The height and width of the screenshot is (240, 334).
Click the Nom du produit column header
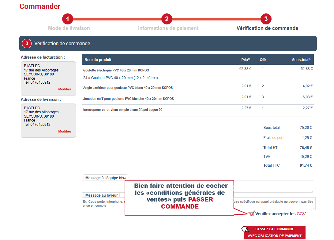(98, 59)
